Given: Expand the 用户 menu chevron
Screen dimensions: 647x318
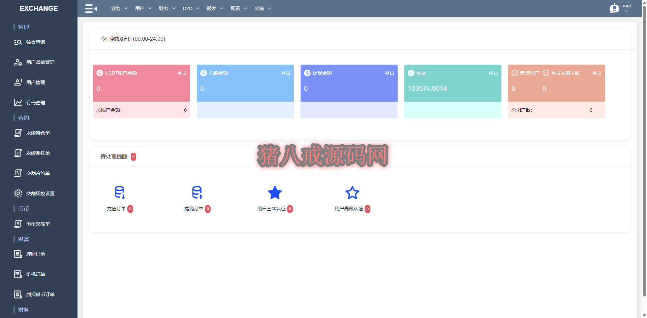Looking at the screenshot, I should pyautogui.click(x=150, y=8).
